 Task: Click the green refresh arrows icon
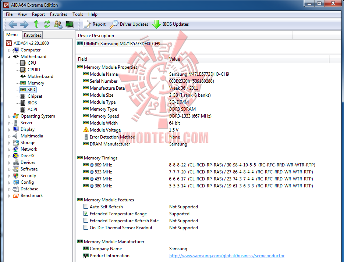point(47,24)
